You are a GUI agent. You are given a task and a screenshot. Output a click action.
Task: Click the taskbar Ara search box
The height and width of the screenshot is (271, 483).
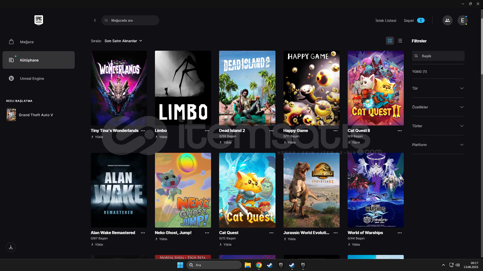tap(214, 265)
